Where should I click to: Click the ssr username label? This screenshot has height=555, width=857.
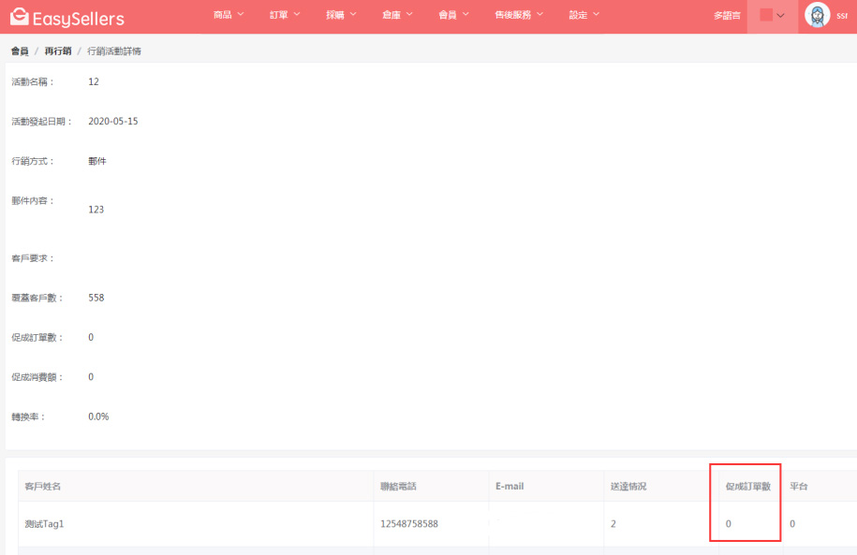pyautogui.click(x=842, y=15)
